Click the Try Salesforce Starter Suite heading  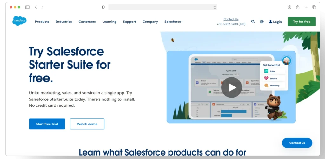[x=70, y=65]
